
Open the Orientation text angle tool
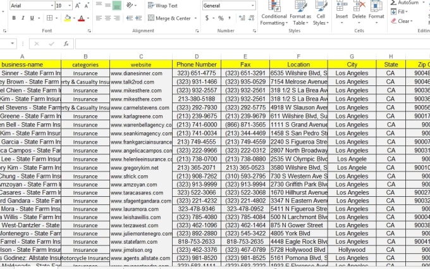click(131, 6)
